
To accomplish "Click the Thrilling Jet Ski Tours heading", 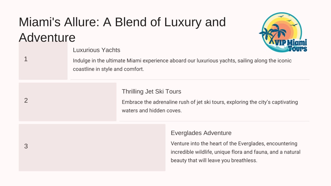I will 151,91.
